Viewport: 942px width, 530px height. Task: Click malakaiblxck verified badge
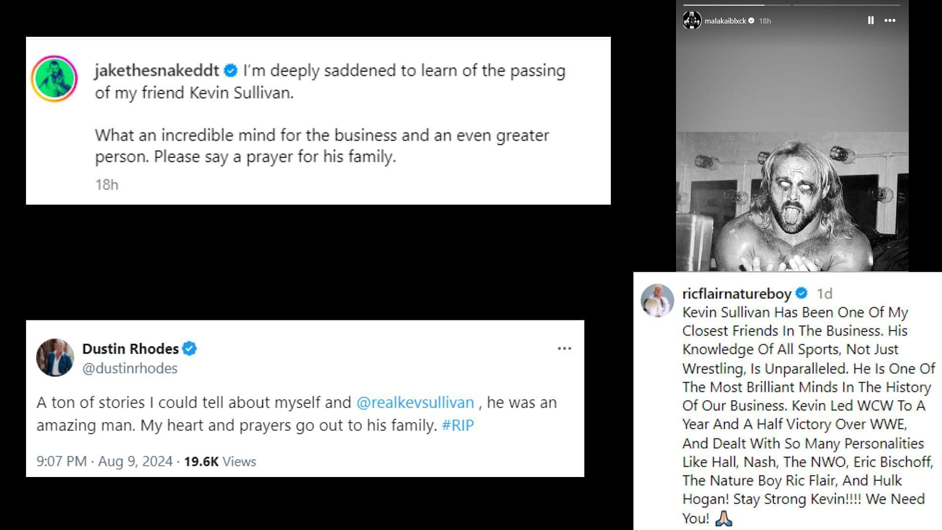[751, 21]
